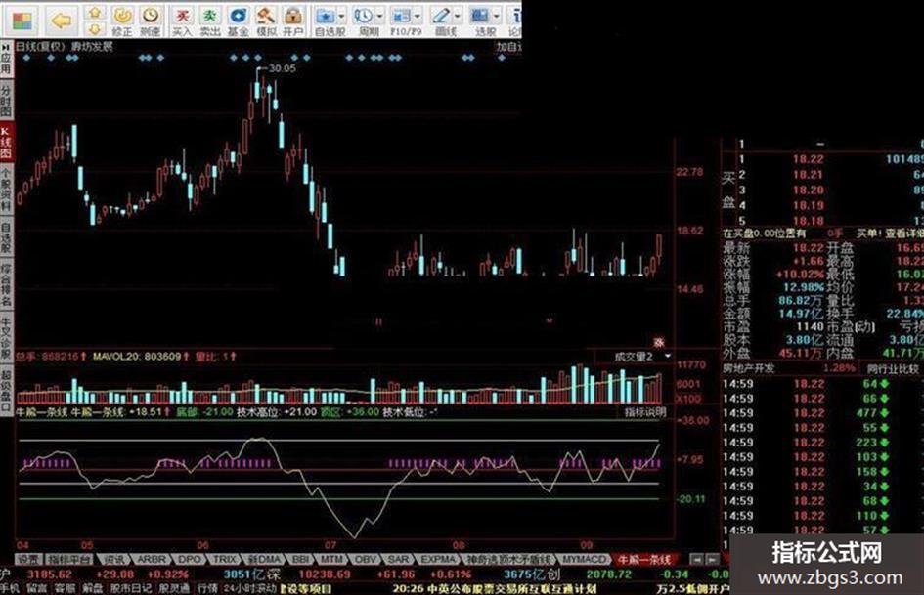Open 应用 in the left sidebar
924x595 pixels.
[6, 64]
